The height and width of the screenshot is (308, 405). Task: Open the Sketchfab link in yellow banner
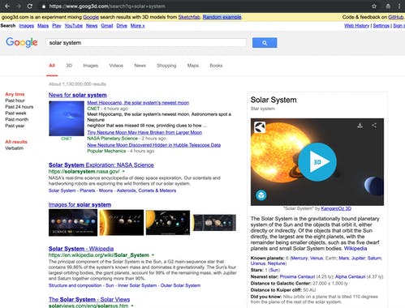coord(189,17)
